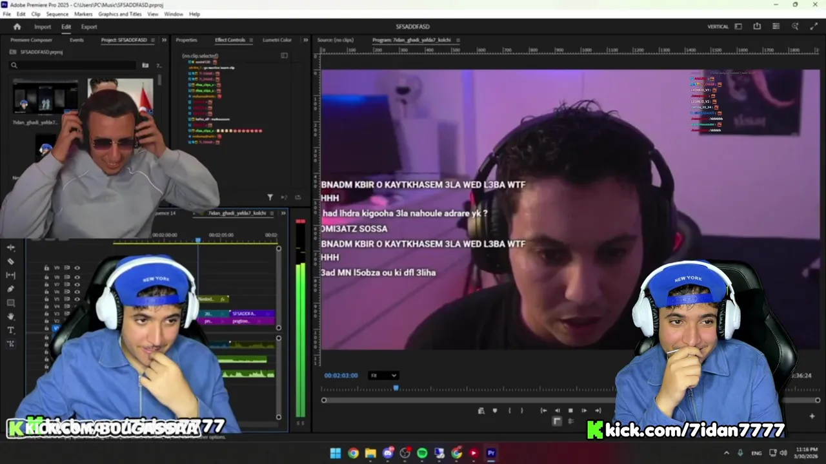This screenshot has width=826, height=464.
Task: Select the Slip tool
Action: (10, 275)
